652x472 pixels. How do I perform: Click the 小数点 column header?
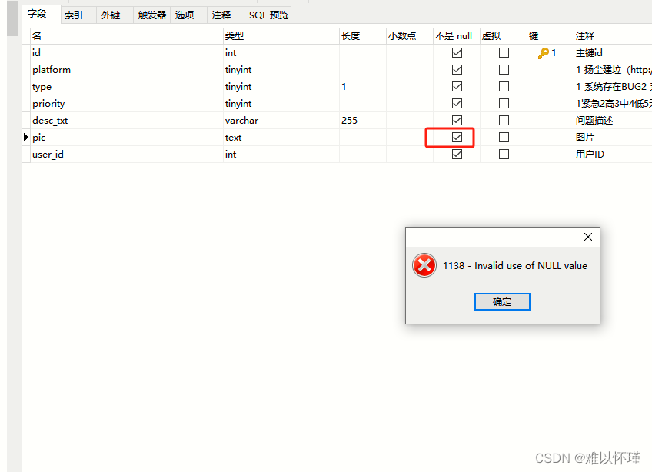[410, 36]
